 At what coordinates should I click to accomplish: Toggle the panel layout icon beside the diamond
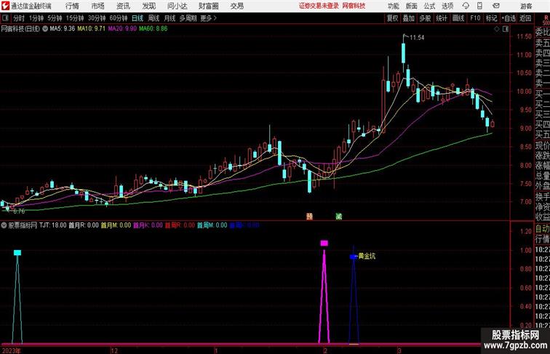[506, 29]
